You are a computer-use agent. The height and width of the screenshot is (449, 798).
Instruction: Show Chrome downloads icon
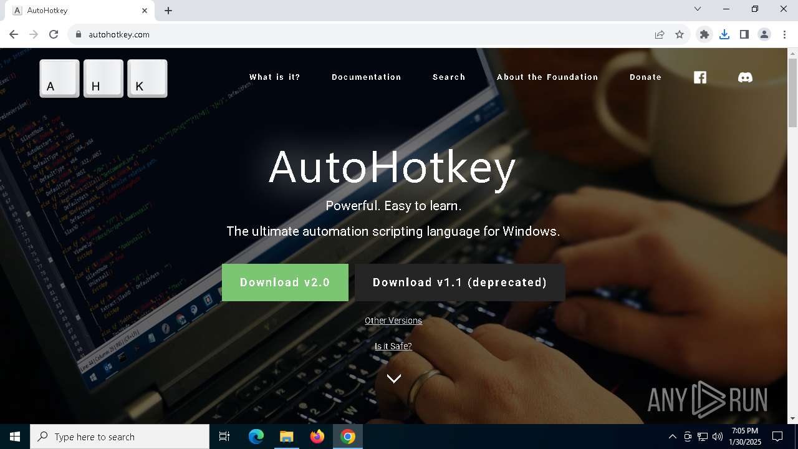(724, 34)
